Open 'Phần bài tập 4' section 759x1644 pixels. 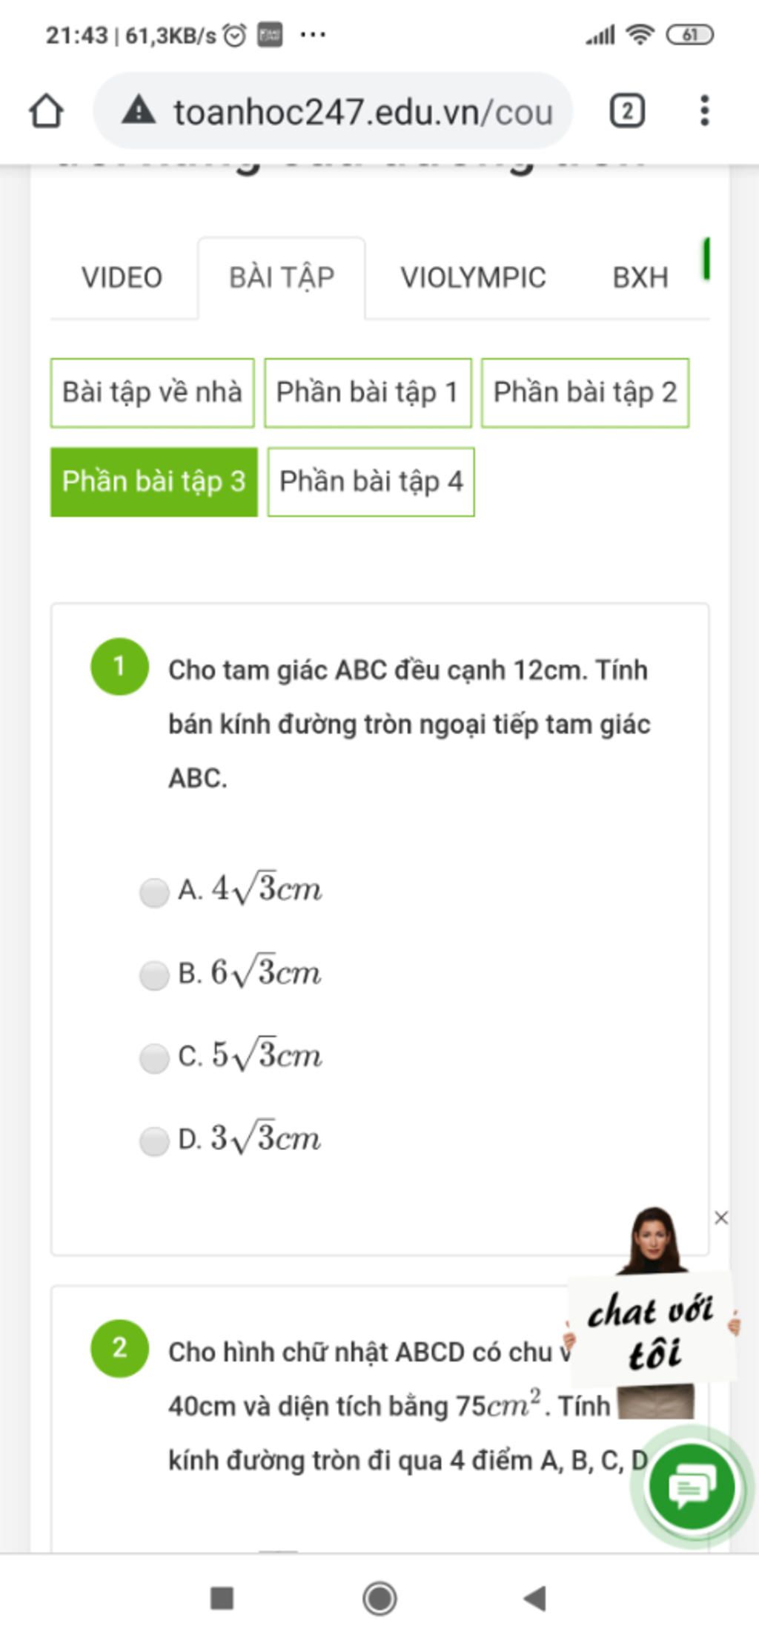pyautogui.click(x=371, y=481)
